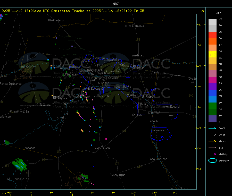Click the 'SAN_RAFAEL' city label

pos(95,70)
